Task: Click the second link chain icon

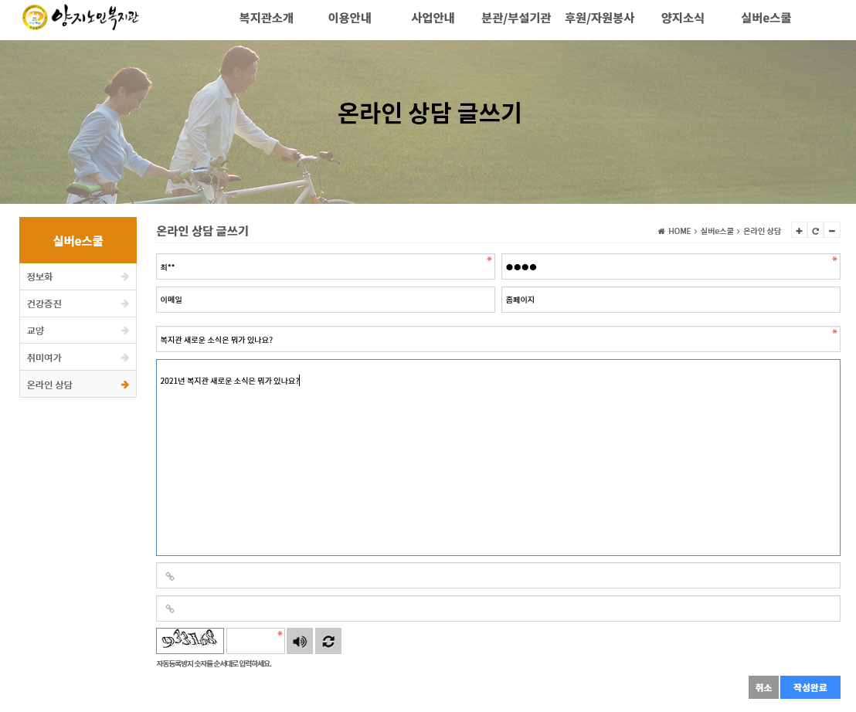Action: pos(170,609)
